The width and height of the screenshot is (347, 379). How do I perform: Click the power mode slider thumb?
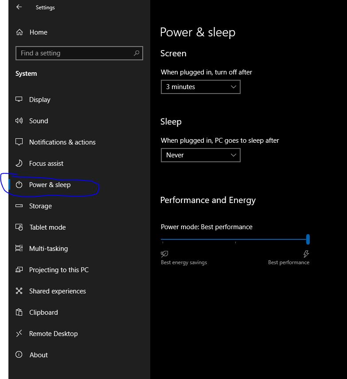click(308, 239)
